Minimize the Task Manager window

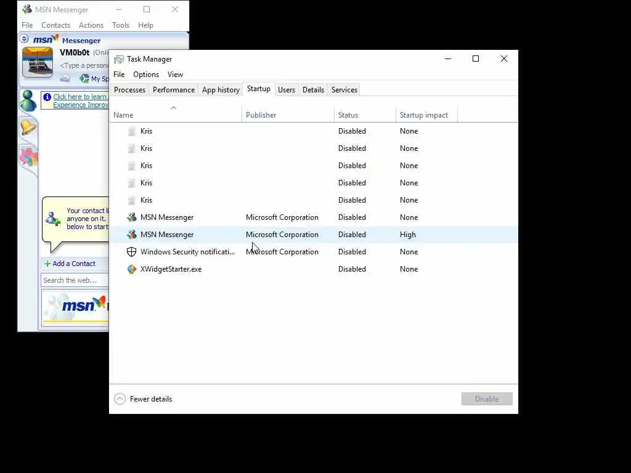coord(448,59)
